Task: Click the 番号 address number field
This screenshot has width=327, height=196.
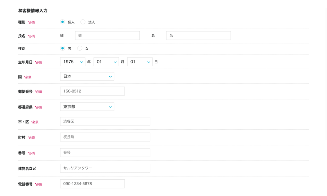Action: 105,153
